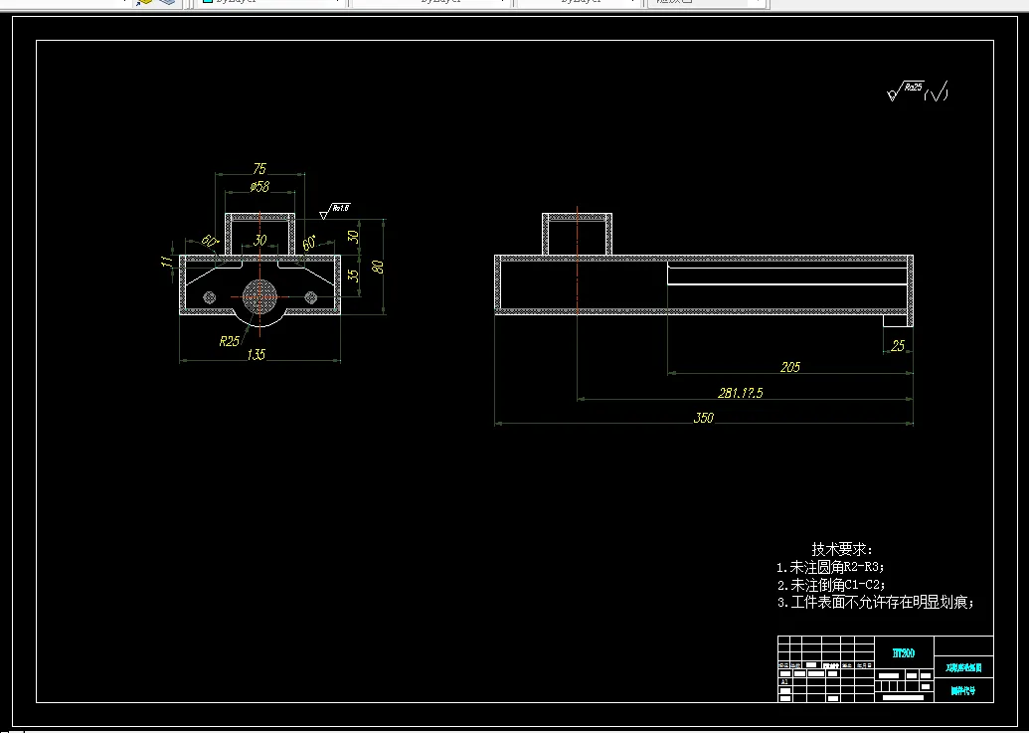
Task: Select the large hatched center circle in left view
Action: click(259, 296)
